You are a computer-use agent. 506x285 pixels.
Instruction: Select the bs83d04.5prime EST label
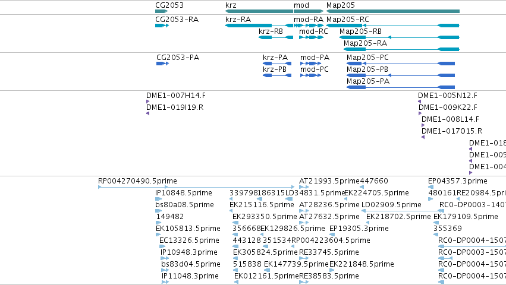coord(191,265)
